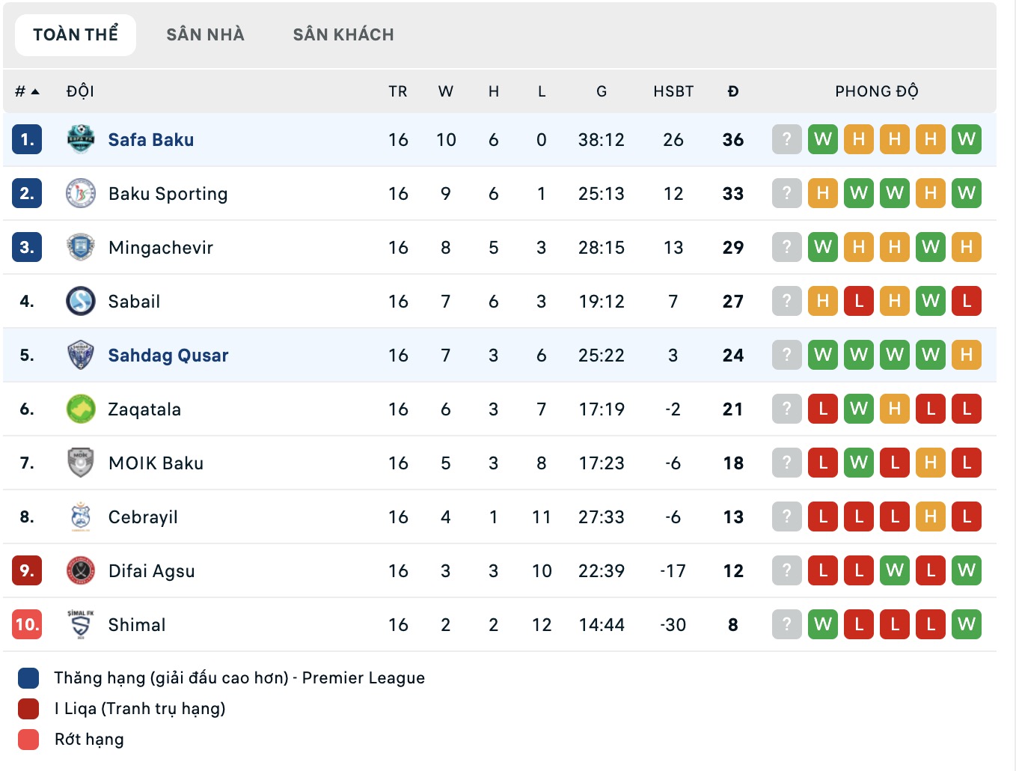Click the Premier League promotion legend marker
Image resolution: width=1016 pixels, height=771 pixels.
click(x=29, y=677)
